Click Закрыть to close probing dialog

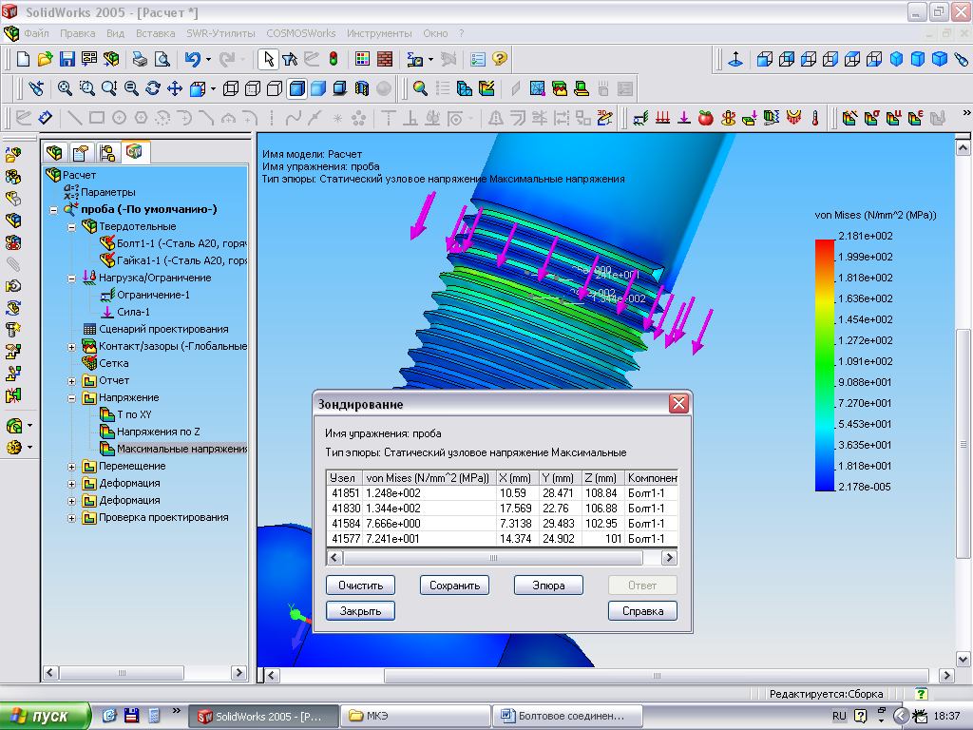(360, 611)
